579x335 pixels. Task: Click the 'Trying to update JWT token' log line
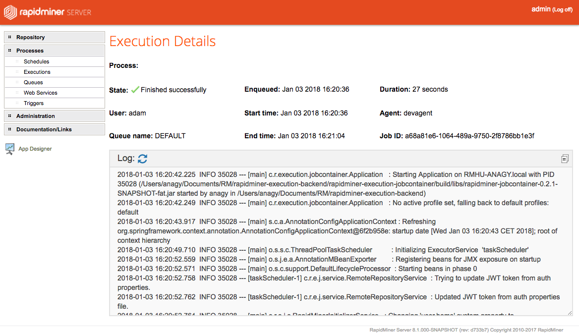334,282
